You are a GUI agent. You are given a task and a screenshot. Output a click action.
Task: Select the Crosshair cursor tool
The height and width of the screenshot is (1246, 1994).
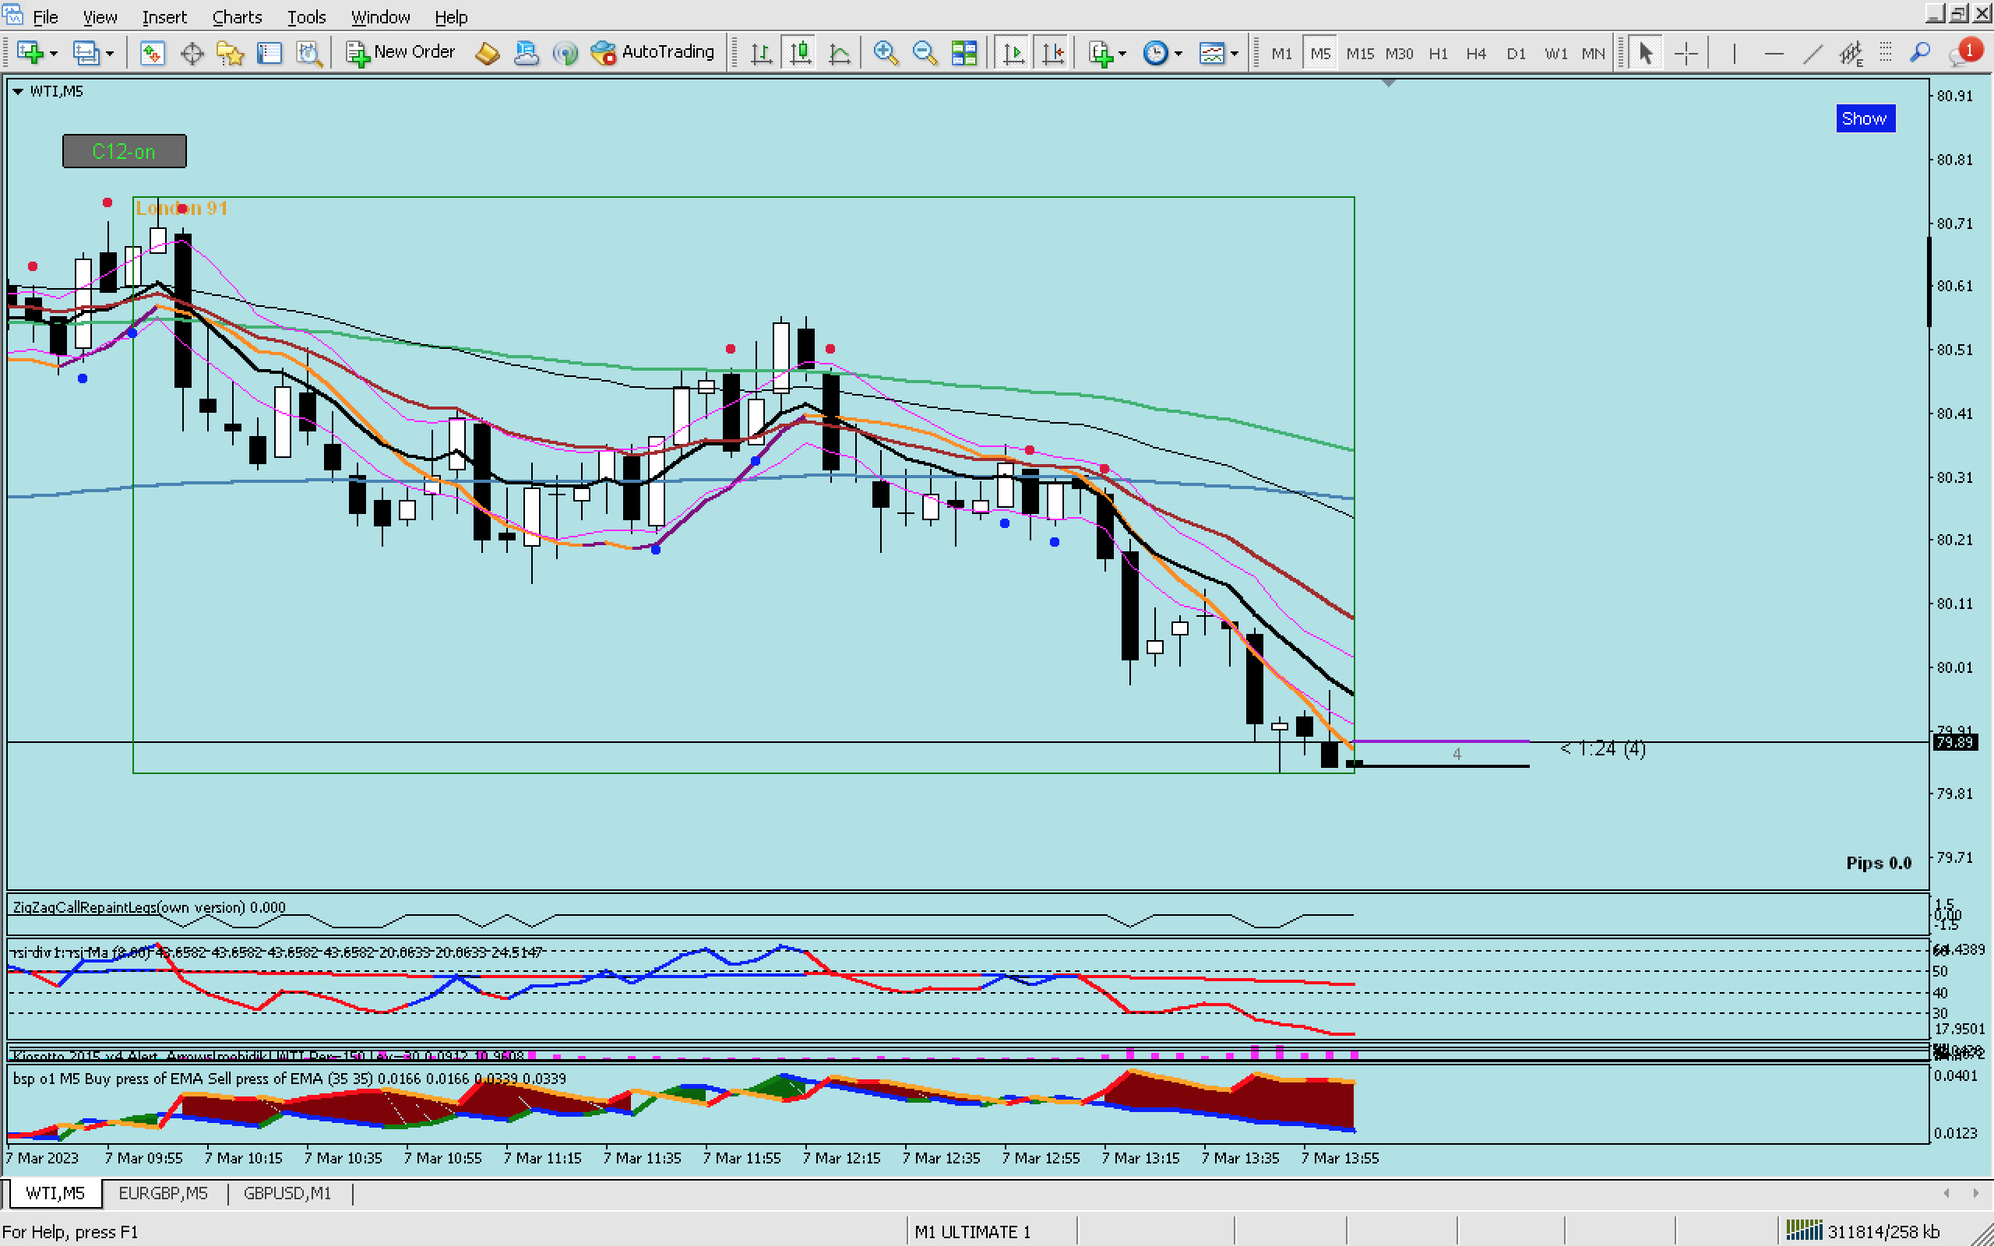click(1686, 54)
